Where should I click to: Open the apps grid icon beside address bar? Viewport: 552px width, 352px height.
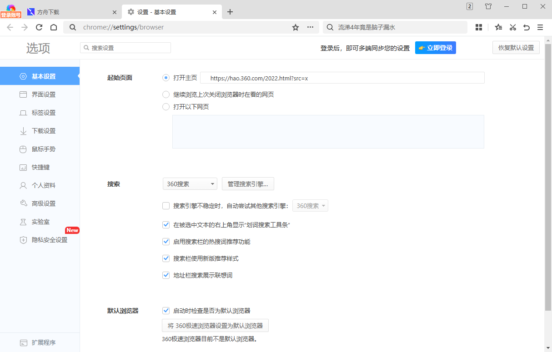(x=478, y=27)
